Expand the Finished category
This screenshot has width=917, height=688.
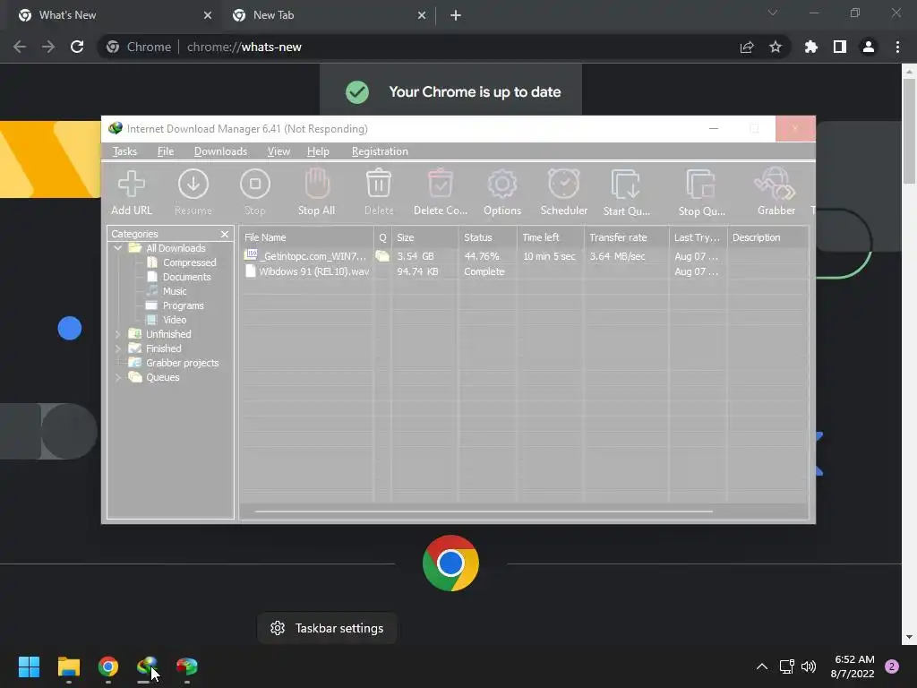[117, 348]
